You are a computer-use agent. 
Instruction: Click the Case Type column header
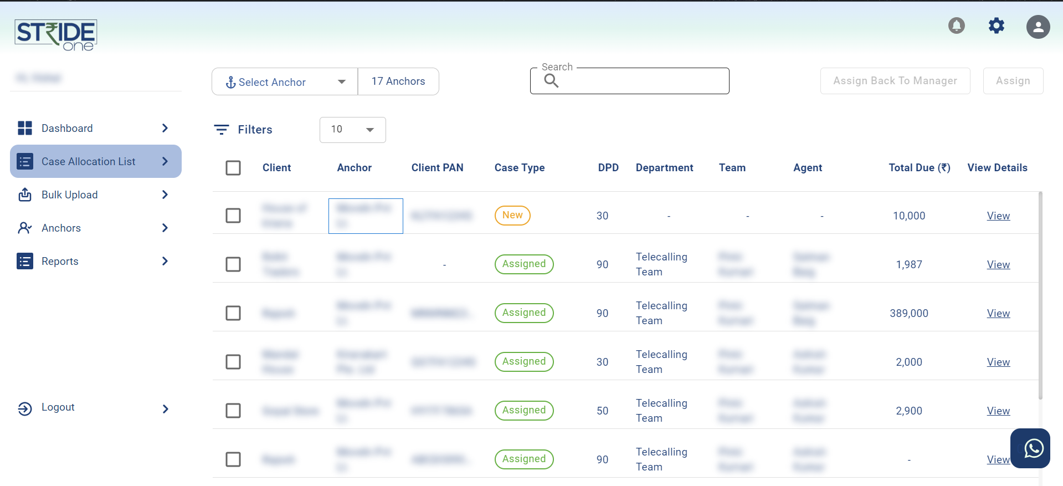[520, 168]
